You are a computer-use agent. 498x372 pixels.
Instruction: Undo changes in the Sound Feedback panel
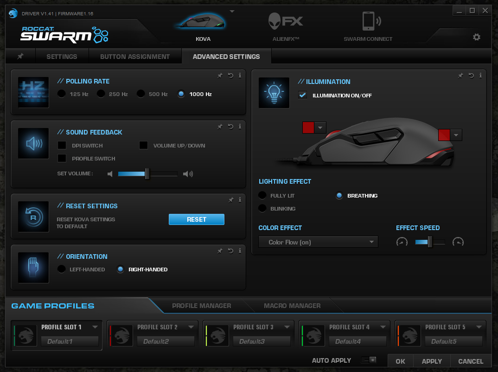point(230,127)
